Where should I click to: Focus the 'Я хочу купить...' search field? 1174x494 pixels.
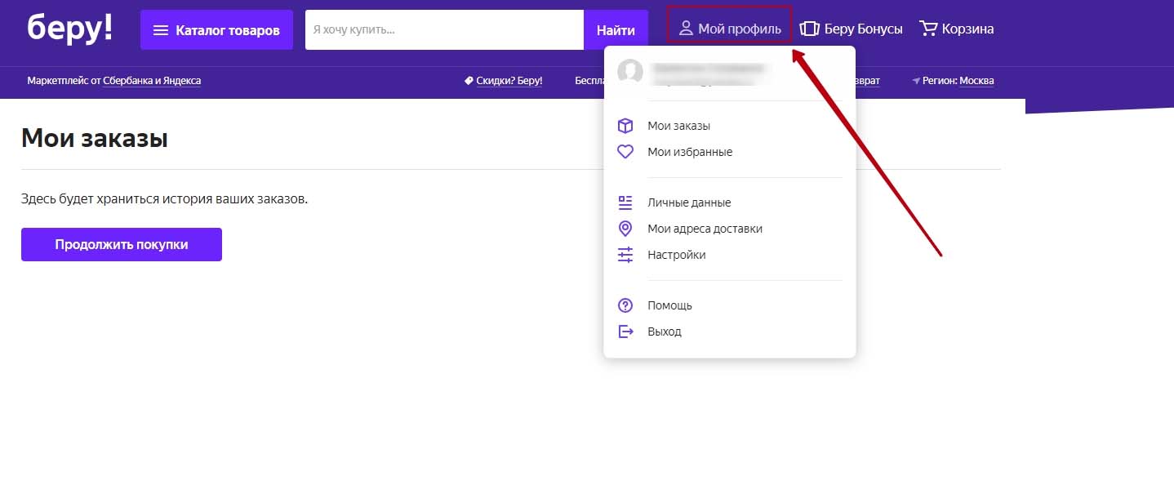(444, 29)
